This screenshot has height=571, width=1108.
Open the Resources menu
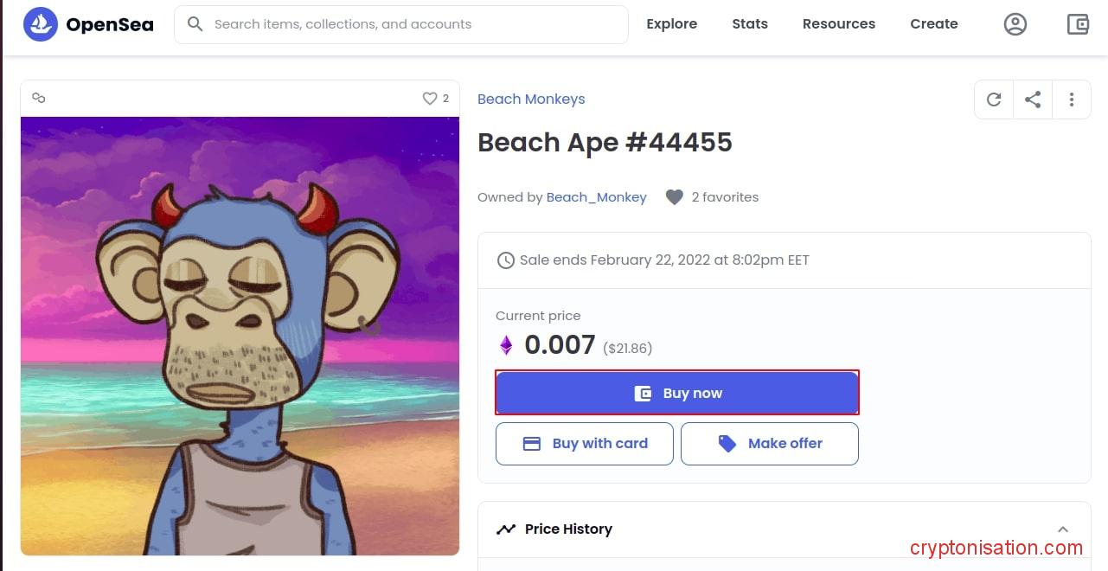click(x=839, y=24)
